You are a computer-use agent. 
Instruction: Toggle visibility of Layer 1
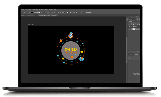pos(129,29)
